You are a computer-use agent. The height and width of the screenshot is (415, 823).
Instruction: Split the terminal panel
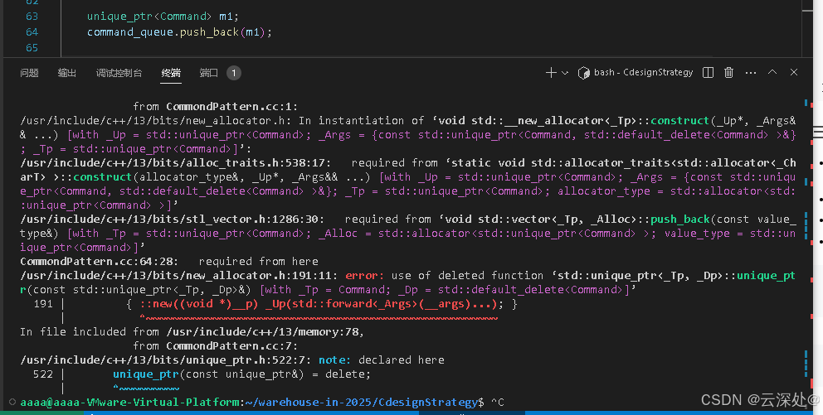coord(708,73)
